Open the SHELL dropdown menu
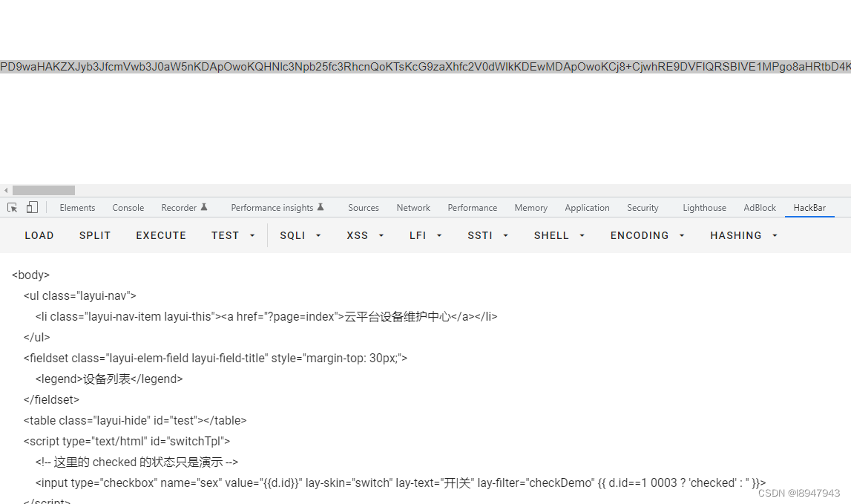Viewport: 851px width, 504px height. 559,236
